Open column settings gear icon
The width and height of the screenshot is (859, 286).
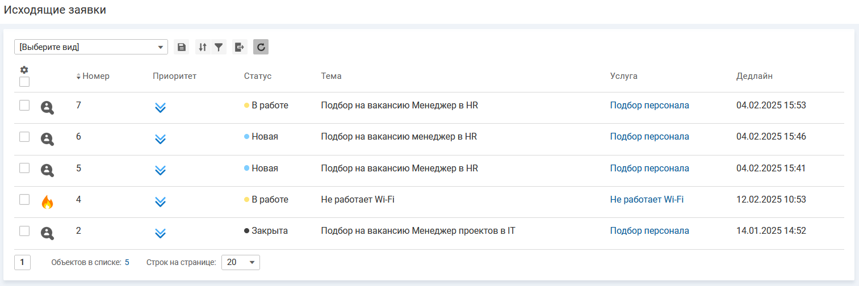pyautogui.click(x=24, y=70)
